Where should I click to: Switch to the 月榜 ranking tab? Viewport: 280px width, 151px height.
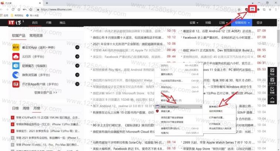(37, 108)
